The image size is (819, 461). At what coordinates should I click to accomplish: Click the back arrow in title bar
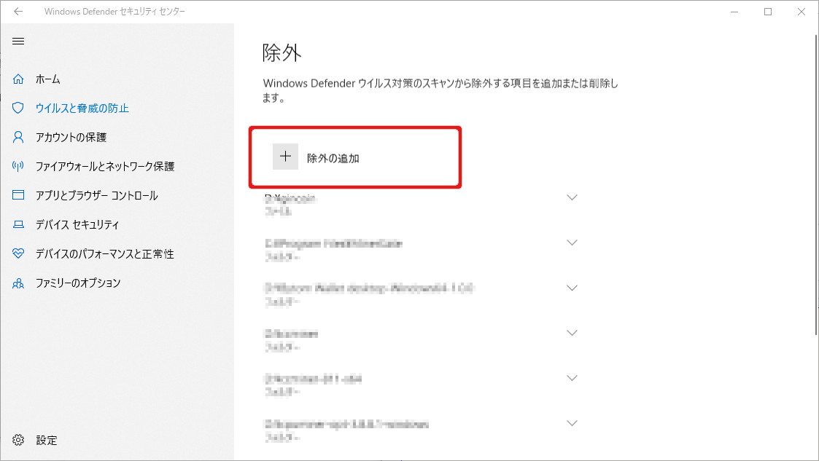click(x=18, y=12)
